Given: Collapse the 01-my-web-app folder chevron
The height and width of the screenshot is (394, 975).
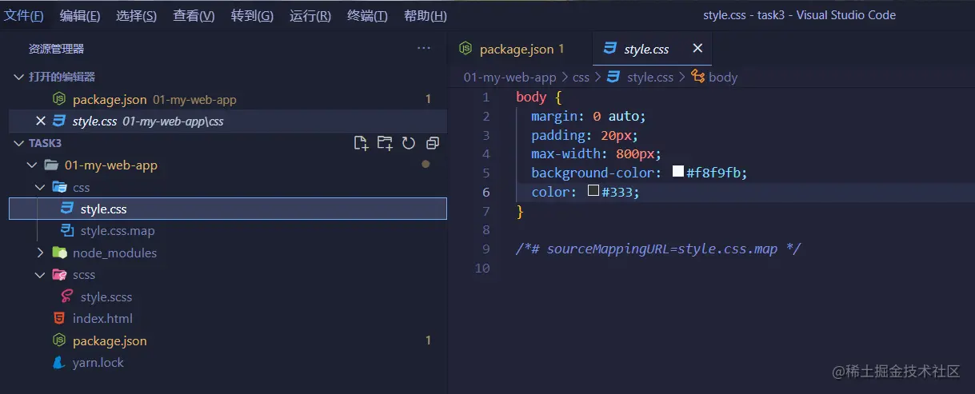Looking at the screenshot, I should pyautogui.click(x=32, y=165).
